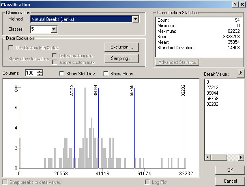Click the Sum value 3323258
This screenshot has height=187, width=247.
[231, 37]
